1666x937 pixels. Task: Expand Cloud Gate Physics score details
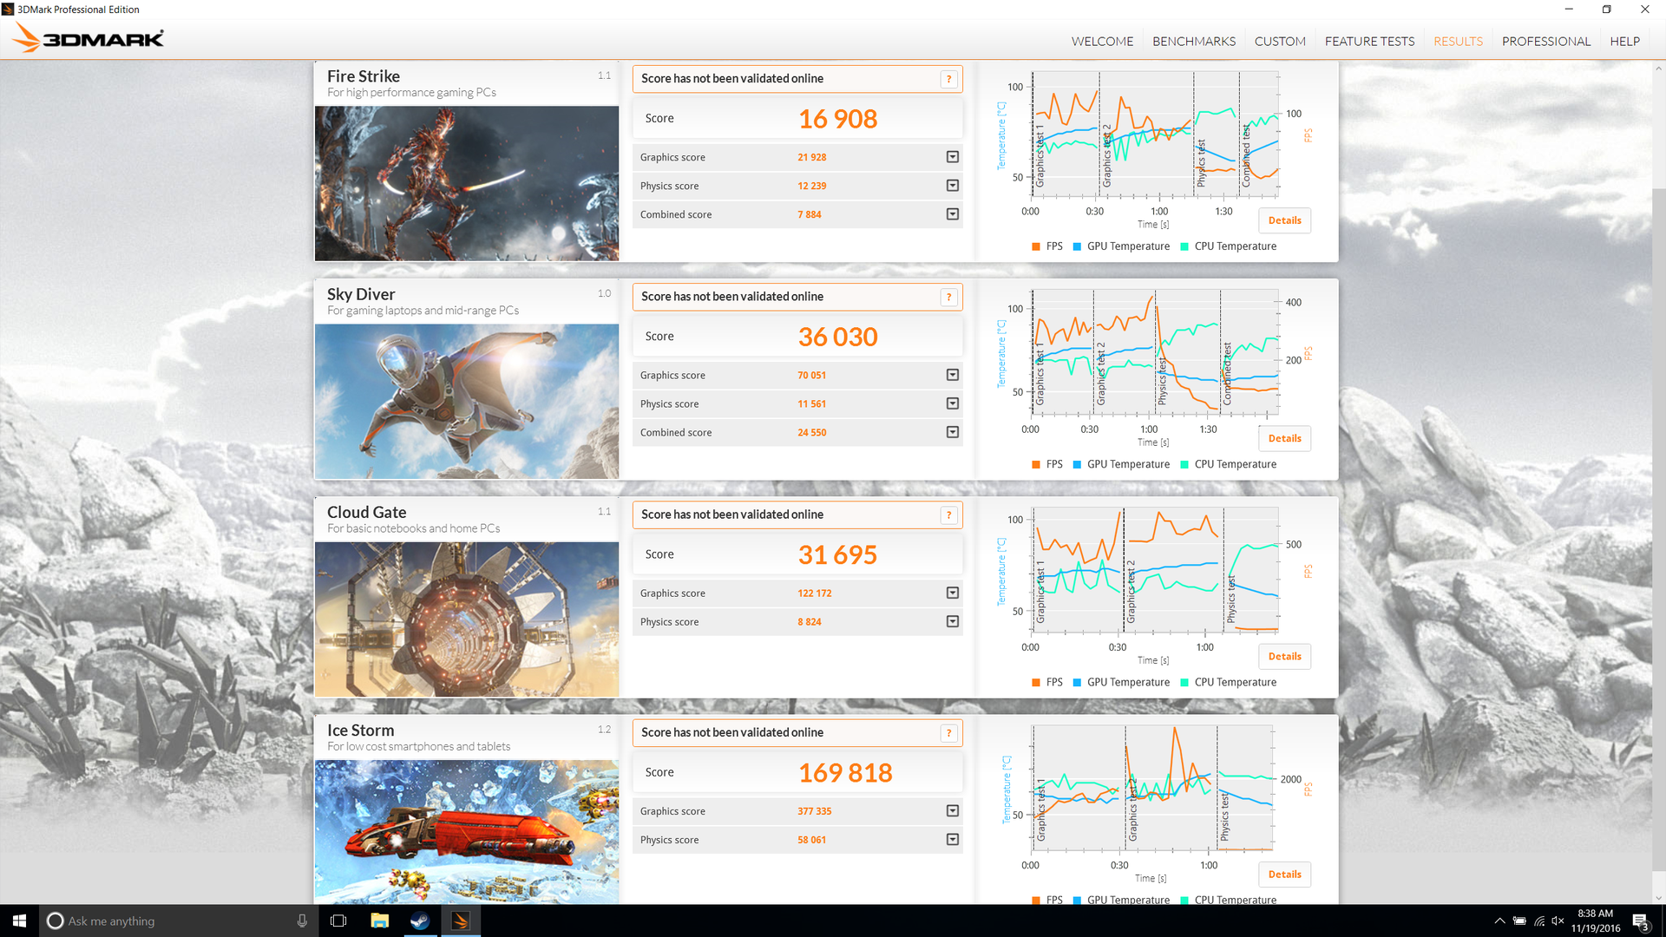[953, 622]
